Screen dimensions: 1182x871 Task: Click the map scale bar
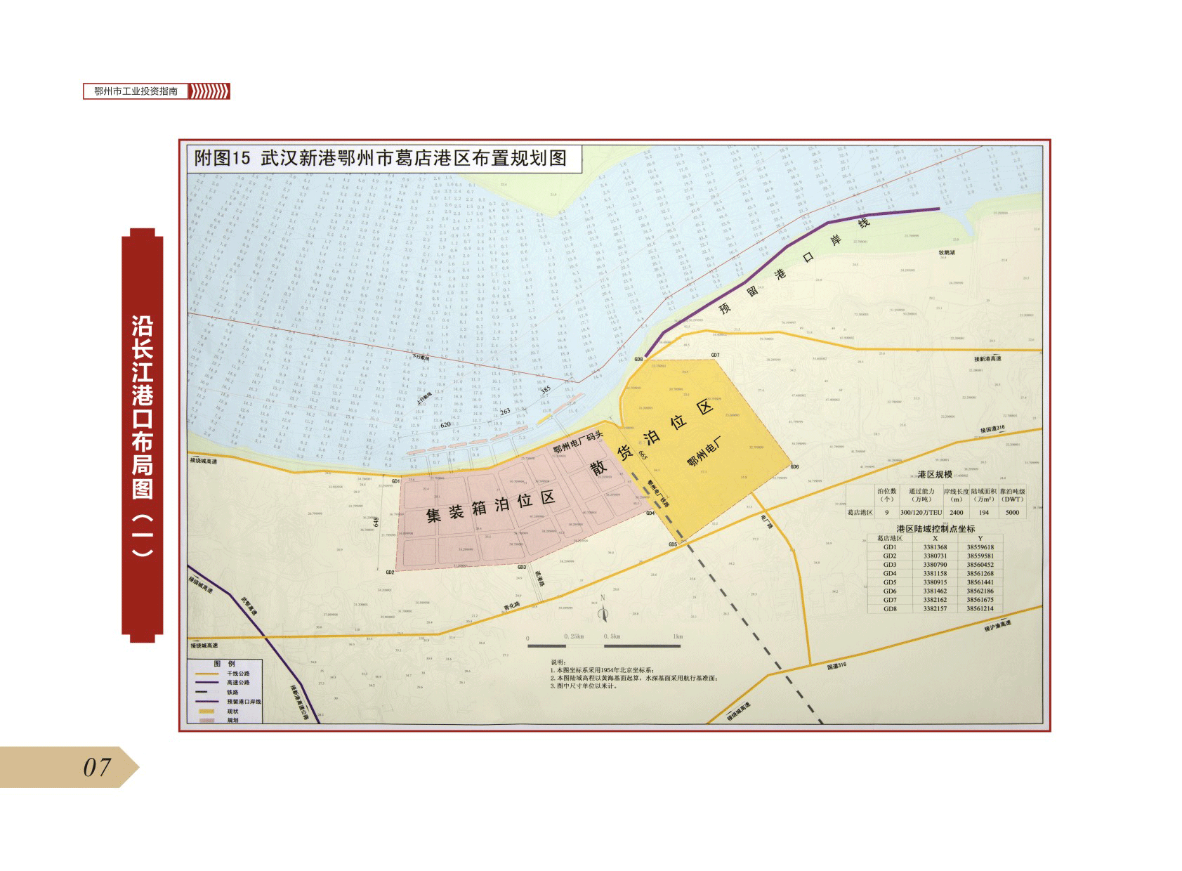(604, 645)
